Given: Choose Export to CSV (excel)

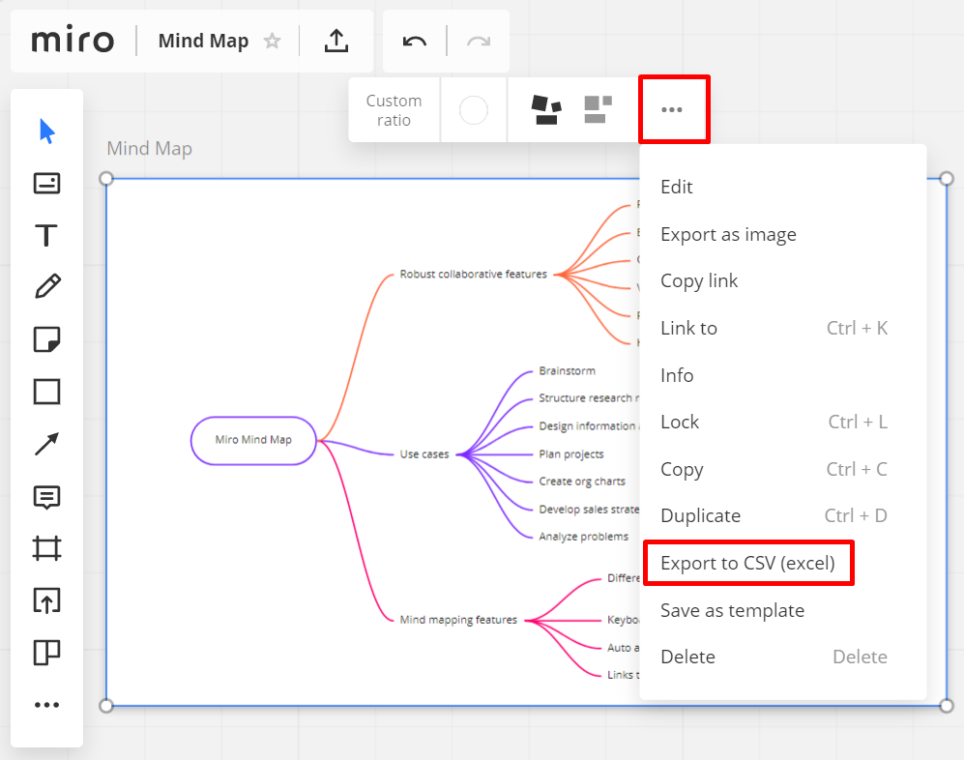Looking at the screenshot, I should pos(747,563).
